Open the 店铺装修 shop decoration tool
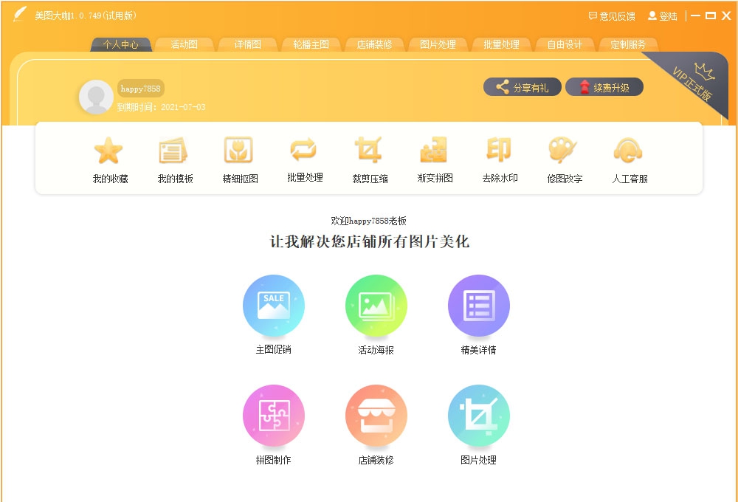 [376, 416]
